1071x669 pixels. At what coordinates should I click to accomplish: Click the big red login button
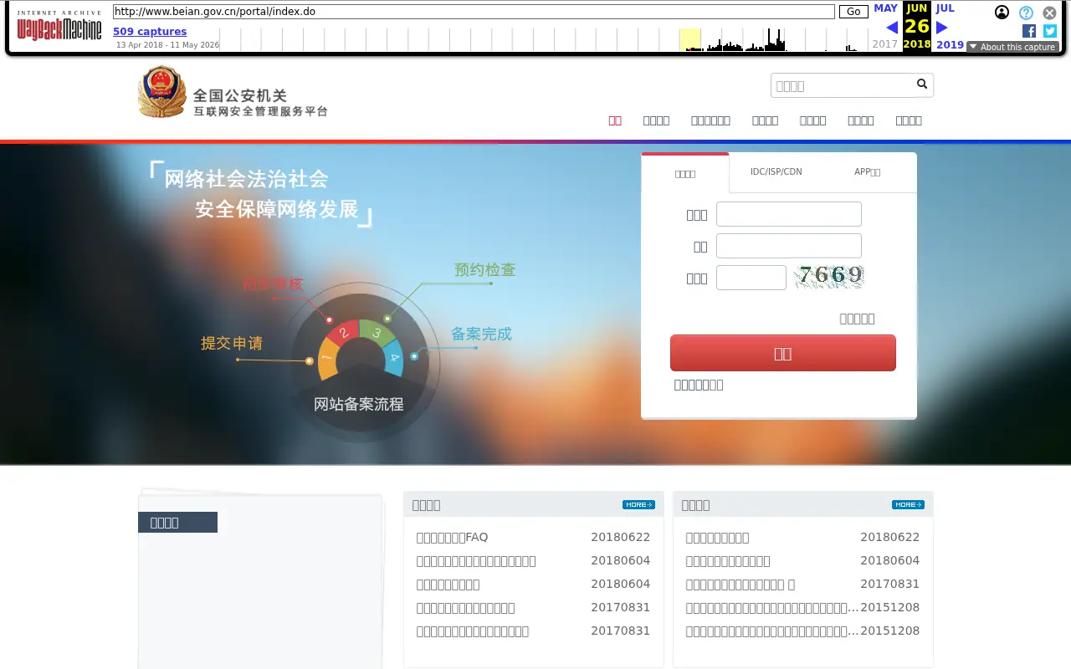coord(783,353)
